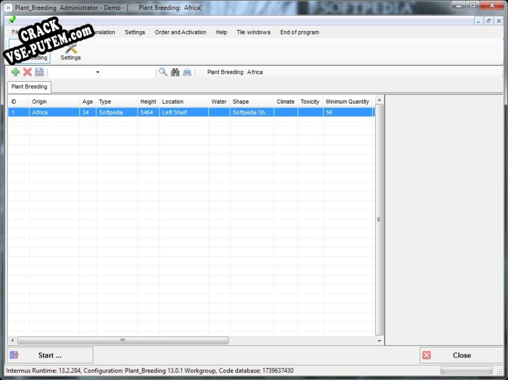
Task: Choose End of program menu item
Action: (x=300, y=32)
